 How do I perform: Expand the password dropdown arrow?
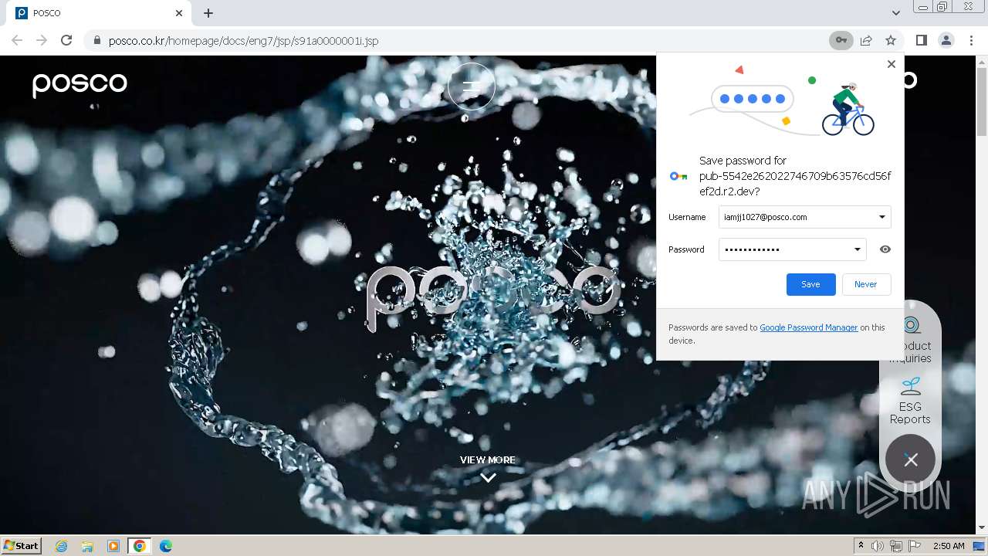tap(858, 249)
